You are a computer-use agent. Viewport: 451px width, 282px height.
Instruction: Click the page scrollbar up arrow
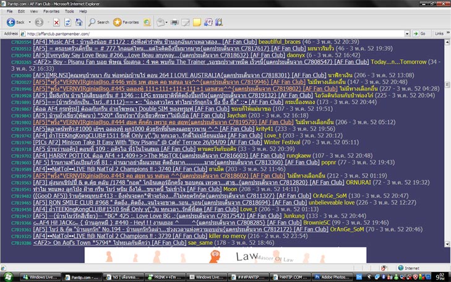[x=447, y=42]
